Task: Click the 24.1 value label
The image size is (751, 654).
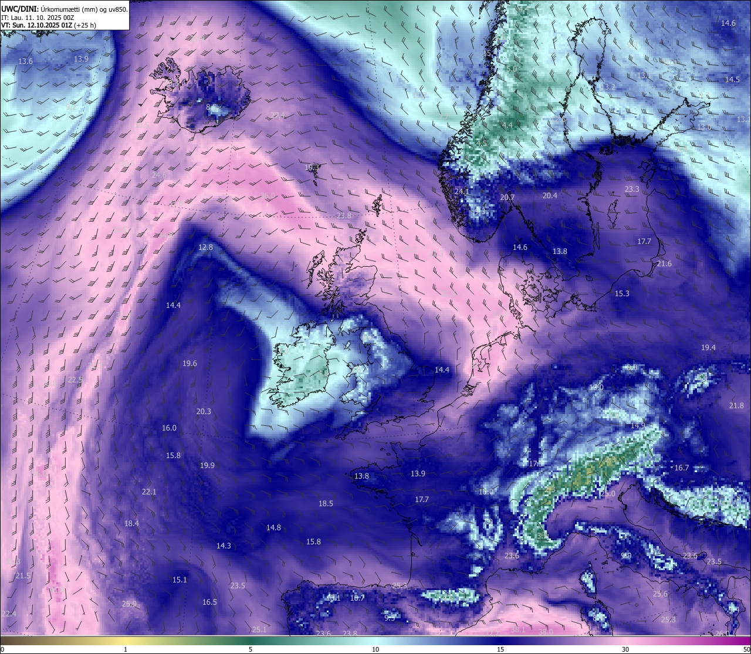Action: [x=461, y=192]
